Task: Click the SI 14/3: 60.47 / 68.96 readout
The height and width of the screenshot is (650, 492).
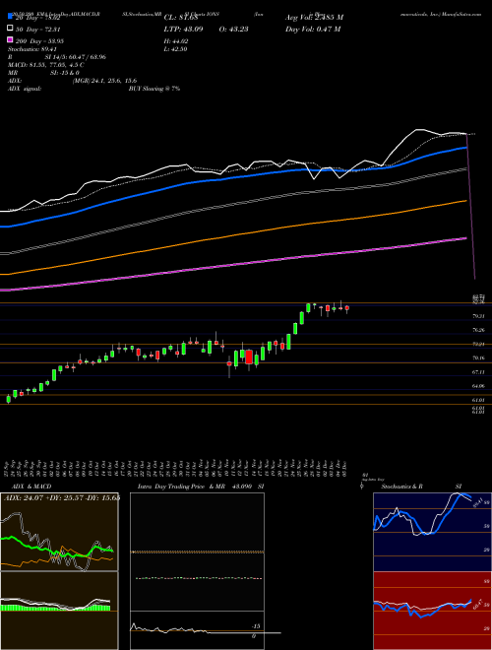Action: (x=74, y=57)
